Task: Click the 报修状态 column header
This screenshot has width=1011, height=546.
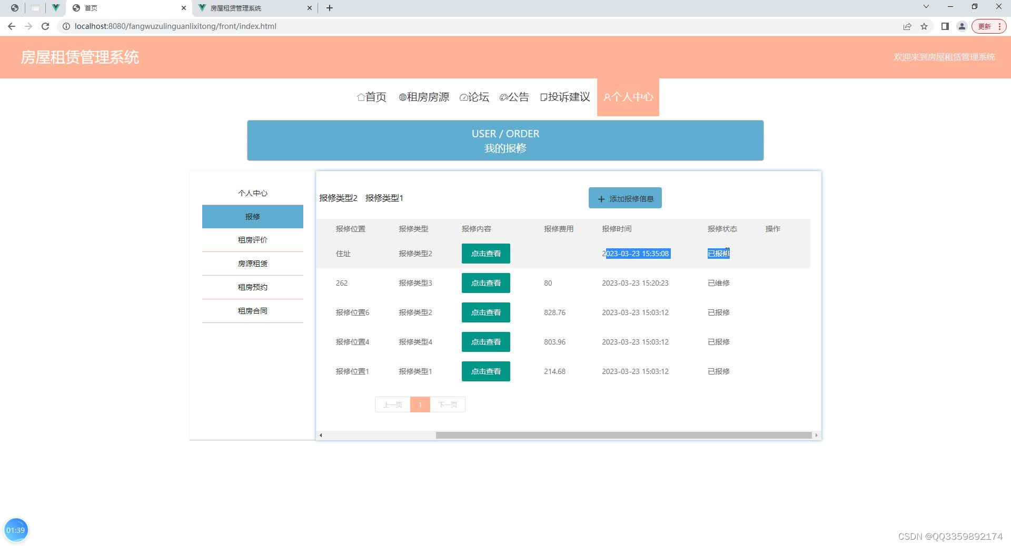Action: (x=722, y=229)
